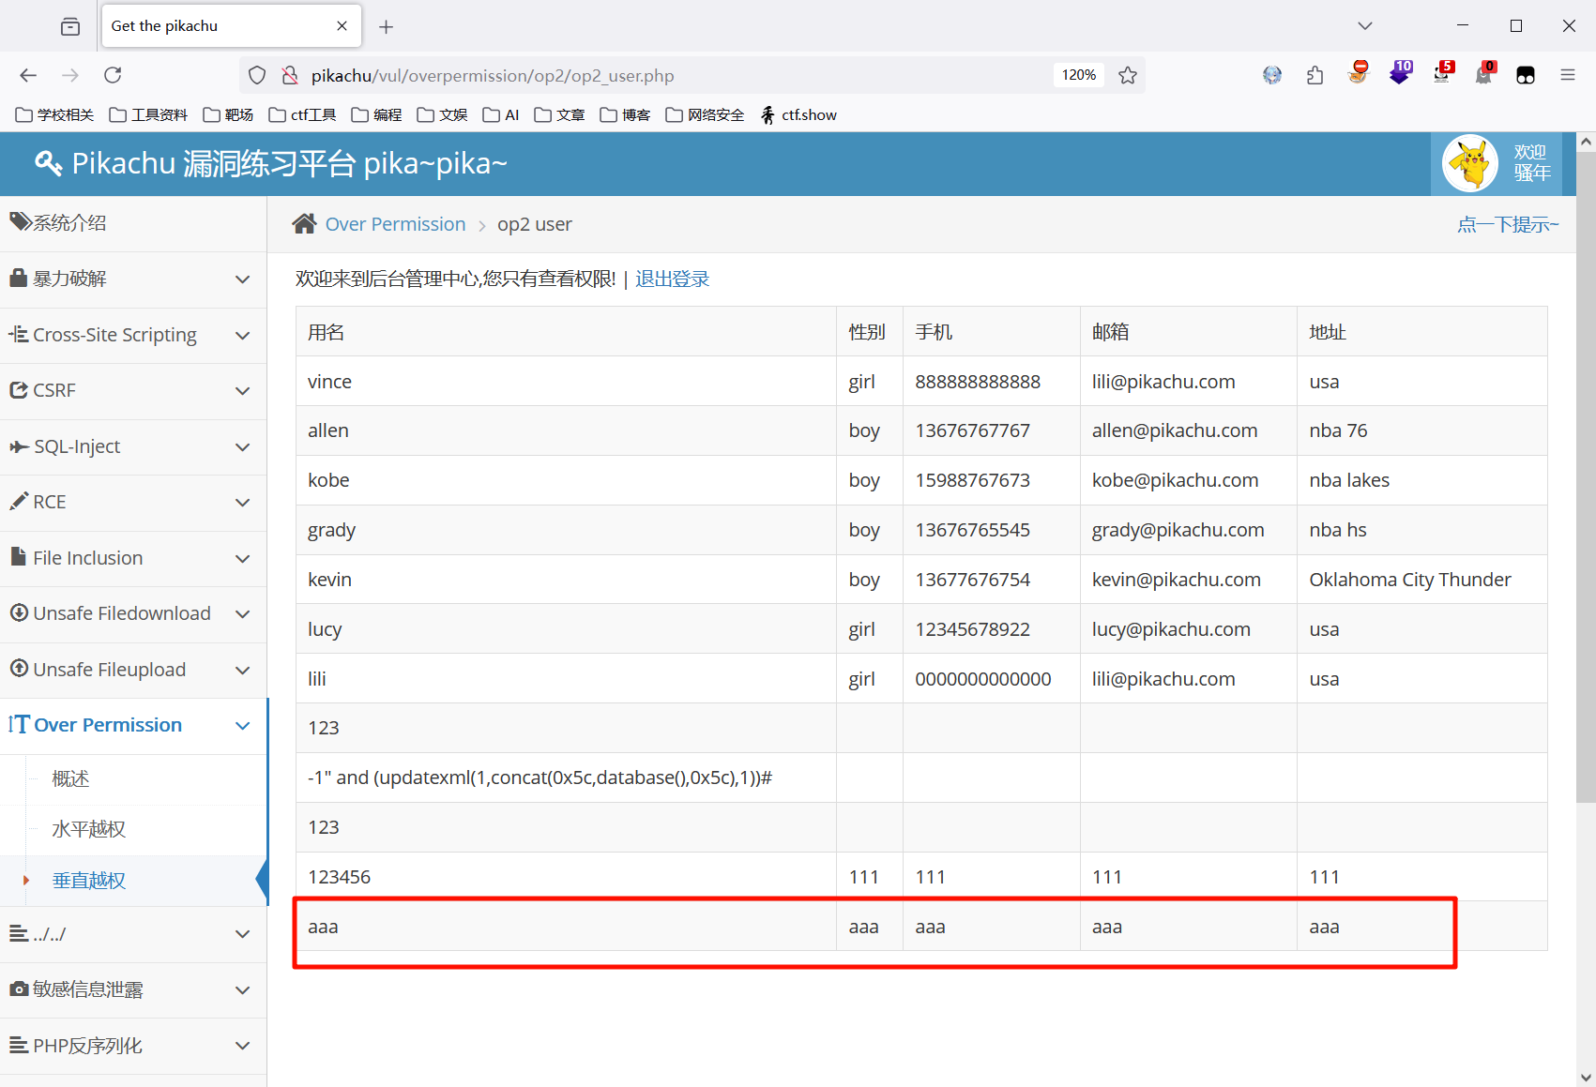Click the 退出登录 logout link
Image resolution: width=1596 pixels, height=1087 pixels.
pos(673,279)
